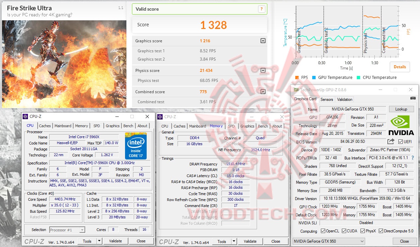Switch to the Sensors tab in GPU-Z
Viewport: 420px width, 247px height.
tap(327, 99)
